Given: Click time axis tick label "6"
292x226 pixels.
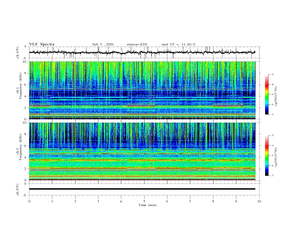Looking at the screenshot, I should click(x=167, y=201).
